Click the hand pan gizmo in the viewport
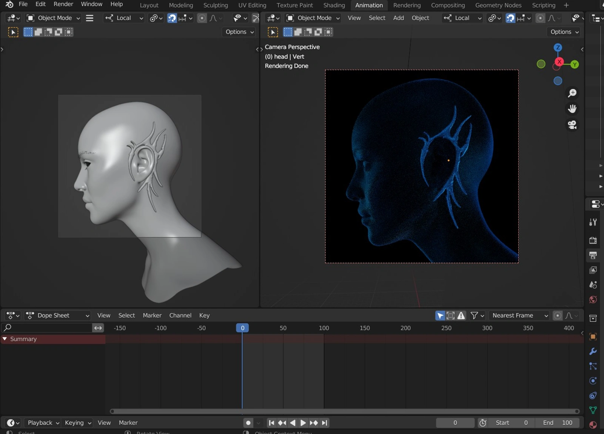 (x=572, y=109)
